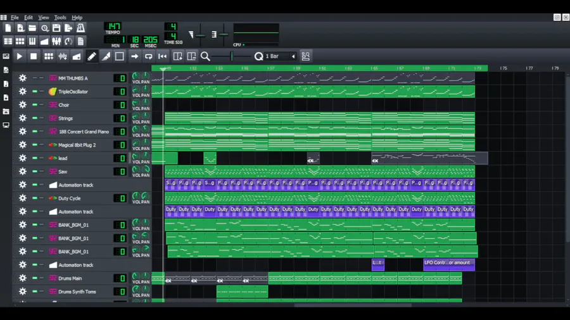
Task: Open the instrument plugins sidebar tab
Action: (6, 56)
